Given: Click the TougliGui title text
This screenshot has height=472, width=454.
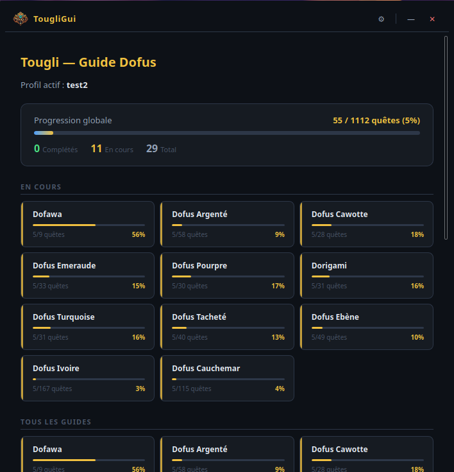Looking at the screenshot, I should pyautogui.click(x=55, y=19).
